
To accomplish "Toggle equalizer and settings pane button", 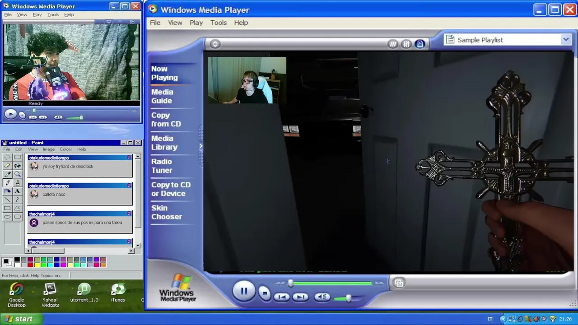I will pos(406,44).
